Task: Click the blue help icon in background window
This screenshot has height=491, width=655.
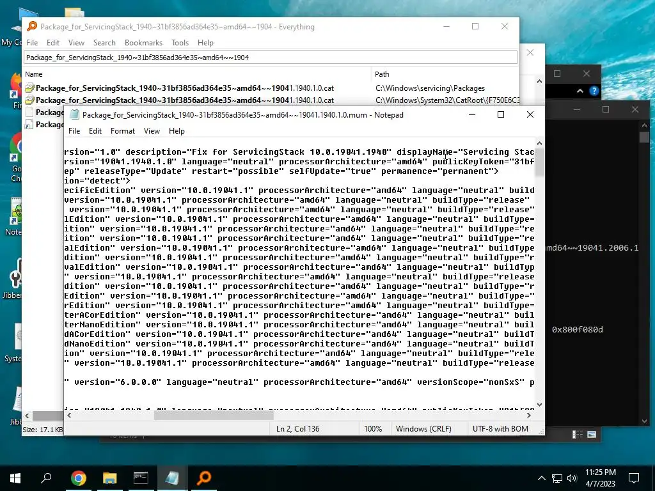Action: pyautogui.click(x=594, y=91)
